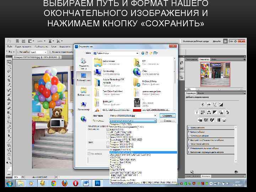Switch to the Маски panel tab
Image resolution: width=256 pixels, height=192 pixels.
coord(201,93)
